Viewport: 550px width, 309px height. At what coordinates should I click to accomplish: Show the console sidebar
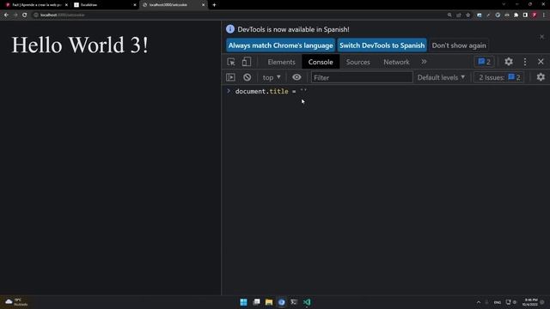[x=230, y=77]
